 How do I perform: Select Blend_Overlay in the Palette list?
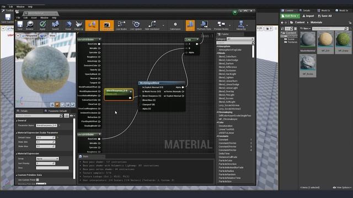pyautogui.click(x=226, y=91)
